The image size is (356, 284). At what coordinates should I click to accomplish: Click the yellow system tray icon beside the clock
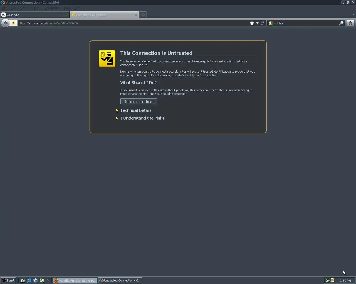click(332, 280)
